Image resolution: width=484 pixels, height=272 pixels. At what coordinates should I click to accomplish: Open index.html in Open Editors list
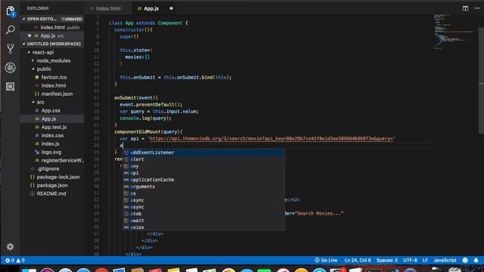52,27
